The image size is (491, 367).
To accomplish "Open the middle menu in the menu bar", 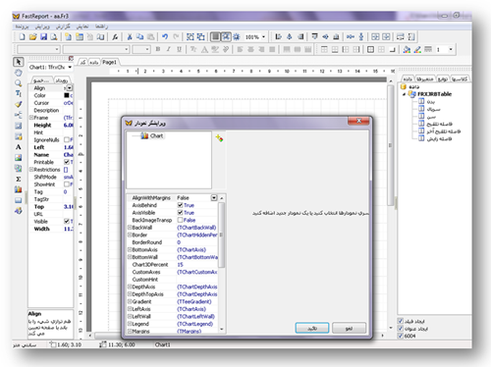I will (63, 26).
